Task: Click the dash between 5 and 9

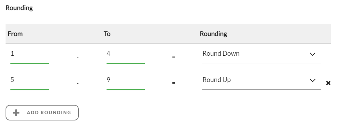Action: coord(77,84)
